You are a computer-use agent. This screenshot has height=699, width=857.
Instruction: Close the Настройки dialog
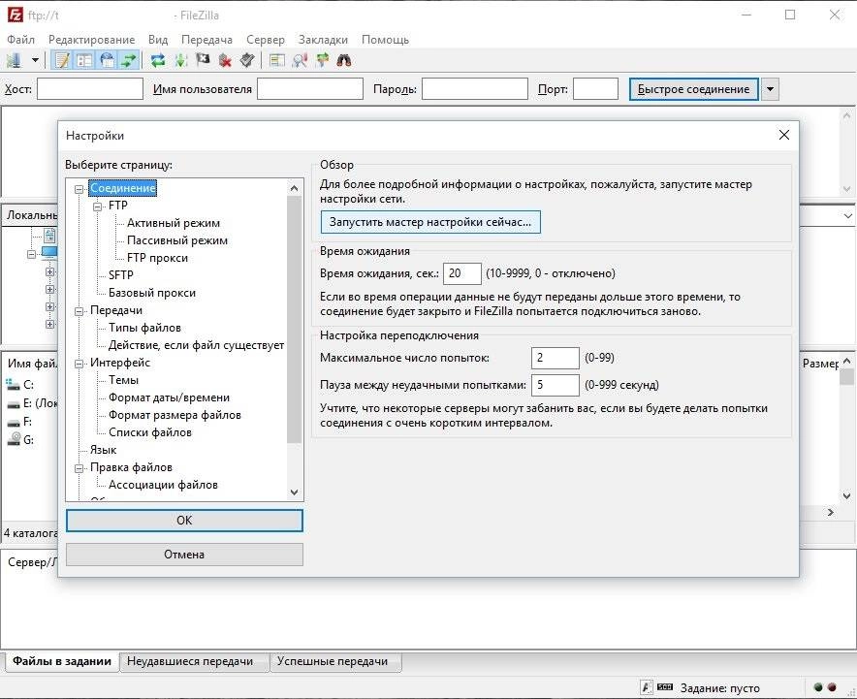[x=783, y=135]
